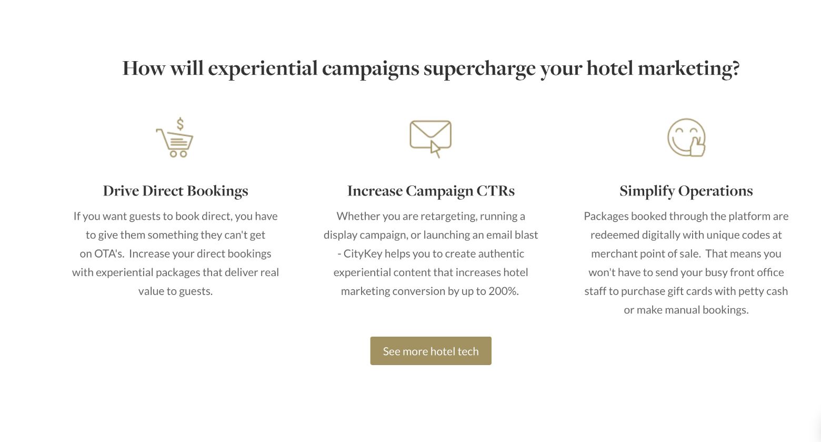
Task: Click the paragraph about packages redeemed digitally
Action: [x=686, y=263]
